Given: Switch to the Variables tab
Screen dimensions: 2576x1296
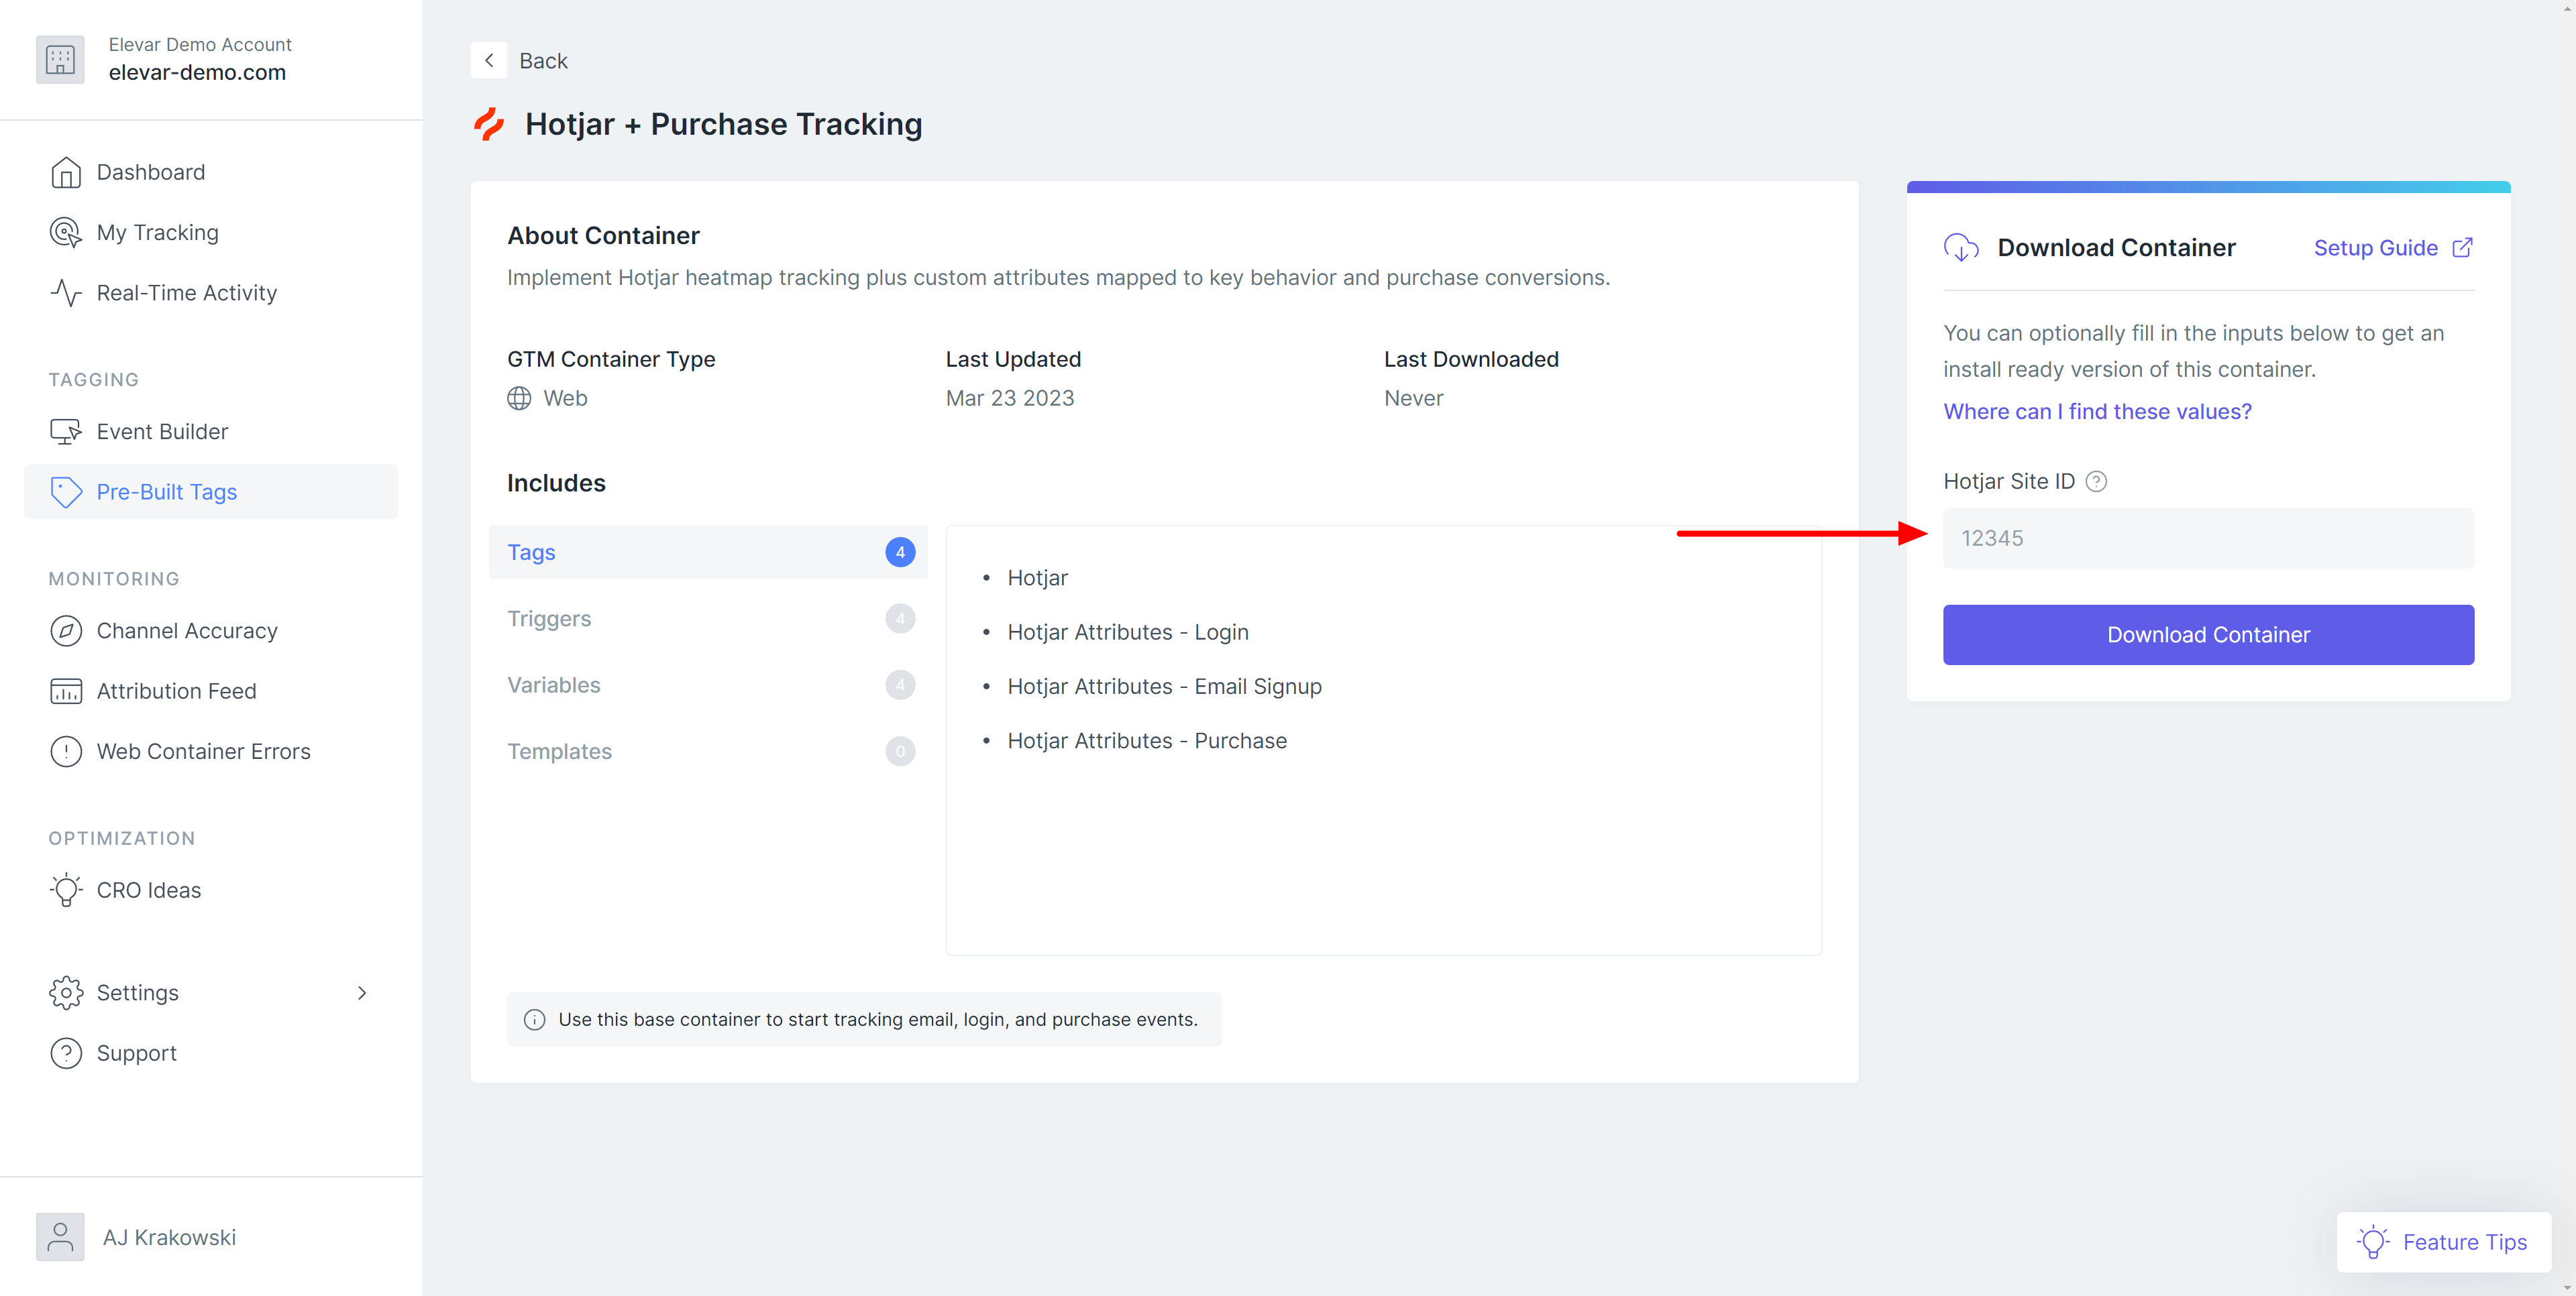Looking at the screenshot, I should (x=553, y=685).
